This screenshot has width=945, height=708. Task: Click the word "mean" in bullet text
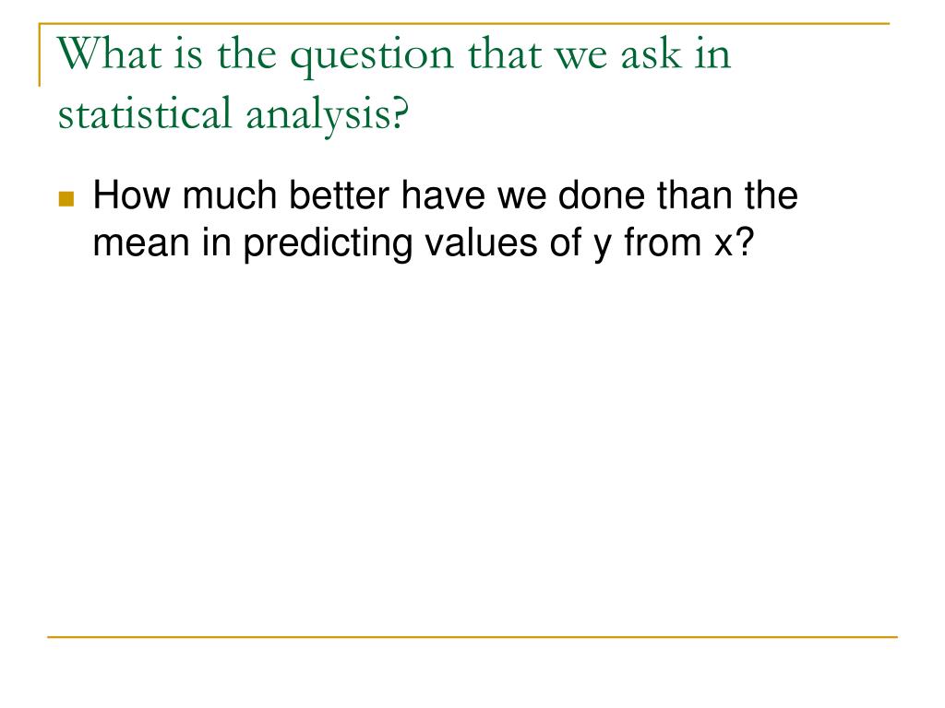point(141,242)
